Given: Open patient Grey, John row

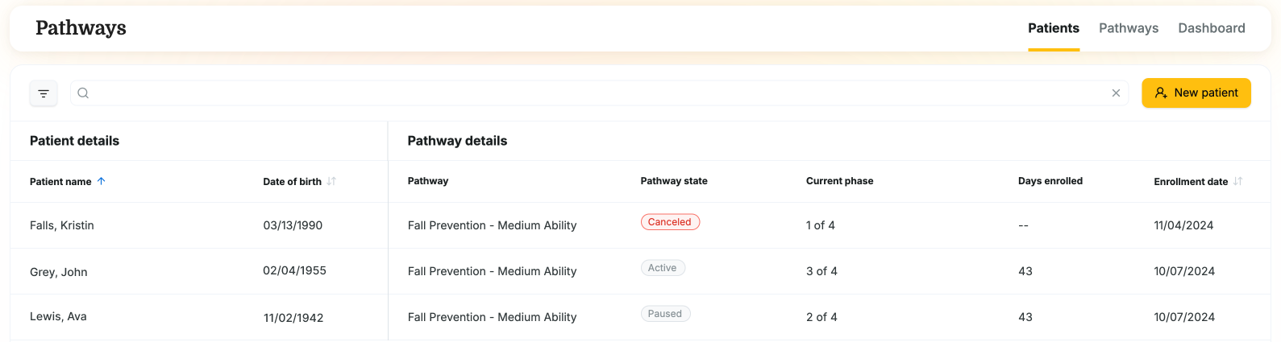Looking at the screenshot, I should pyautogui.click(x=59, y=272).
